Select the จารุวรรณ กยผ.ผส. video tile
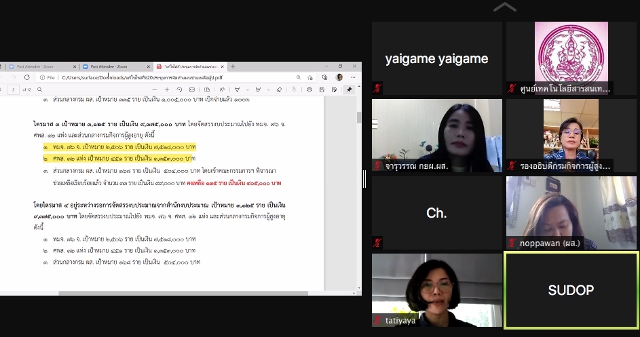640x337 pixels. [437, 136]
